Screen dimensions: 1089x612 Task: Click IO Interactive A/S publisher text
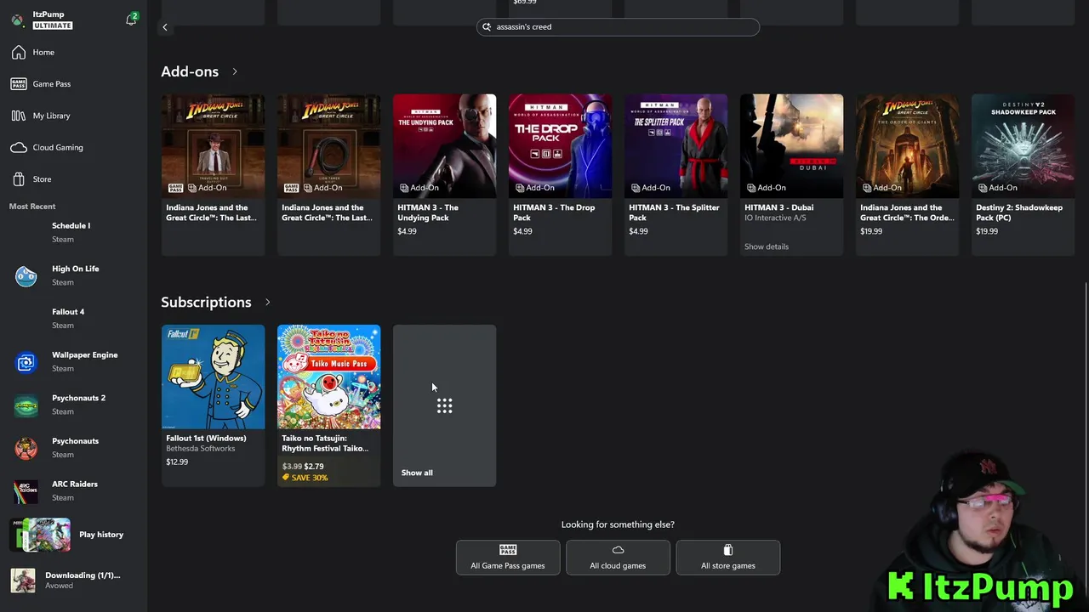tap(775, 218)
